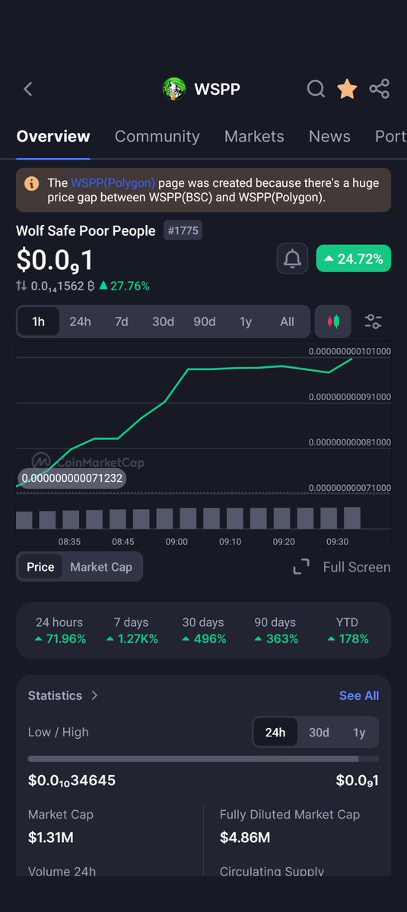Select 24h chart range
The height and width of the screenshot is (912, 407).
(80, 321)
